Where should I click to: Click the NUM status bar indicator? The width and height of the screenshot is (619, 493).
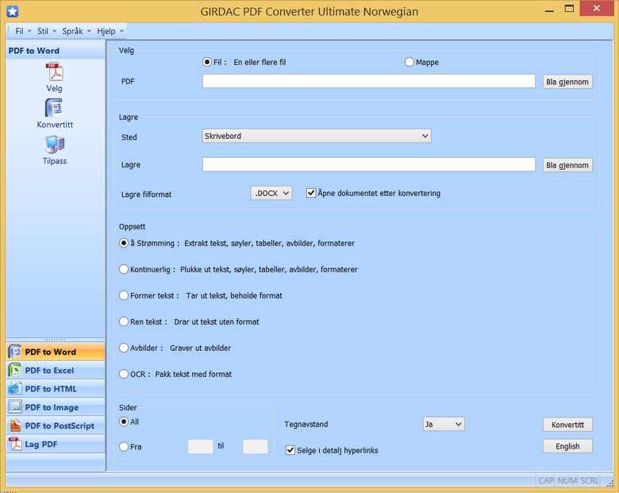click(567, 480)
